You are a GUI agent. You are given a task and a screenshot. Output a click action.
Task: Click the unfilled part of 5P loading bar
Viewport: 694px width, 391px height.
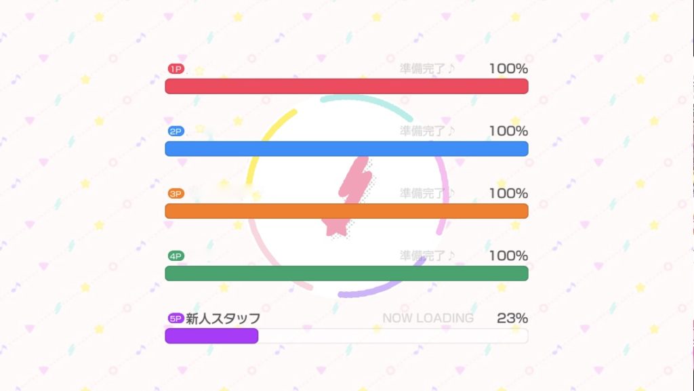pos(394,335)
